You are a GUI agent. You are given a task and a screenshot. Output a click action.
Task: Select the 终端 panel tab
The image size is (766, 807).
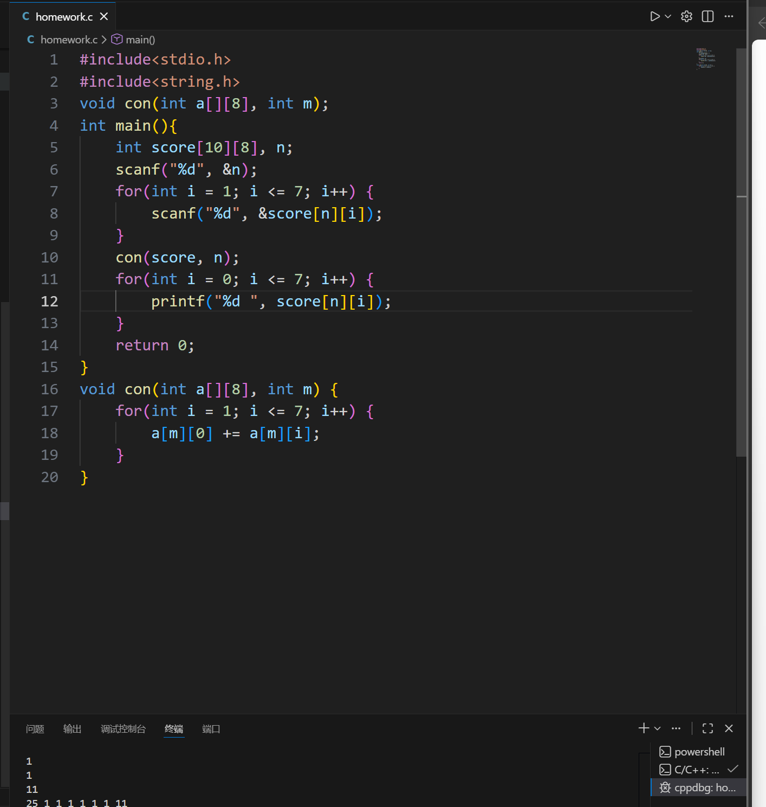[x=174, y=729]
